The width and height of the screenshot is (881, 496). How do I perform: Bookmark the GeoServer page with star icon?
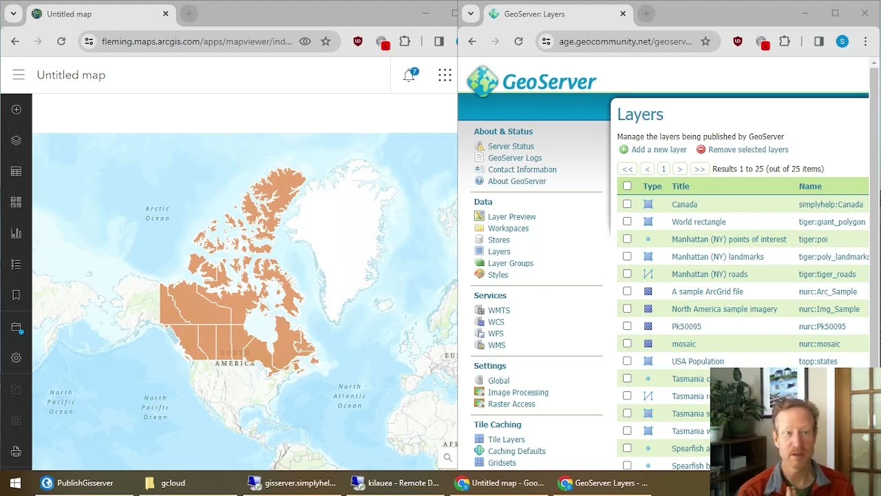[x=705, y=41]
